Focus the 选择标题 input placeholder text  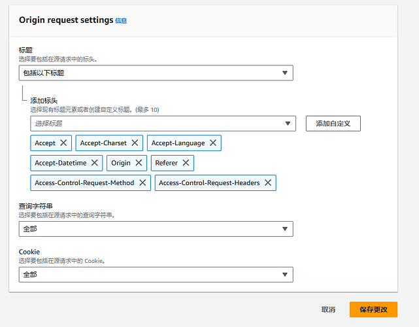click(48, 123)
